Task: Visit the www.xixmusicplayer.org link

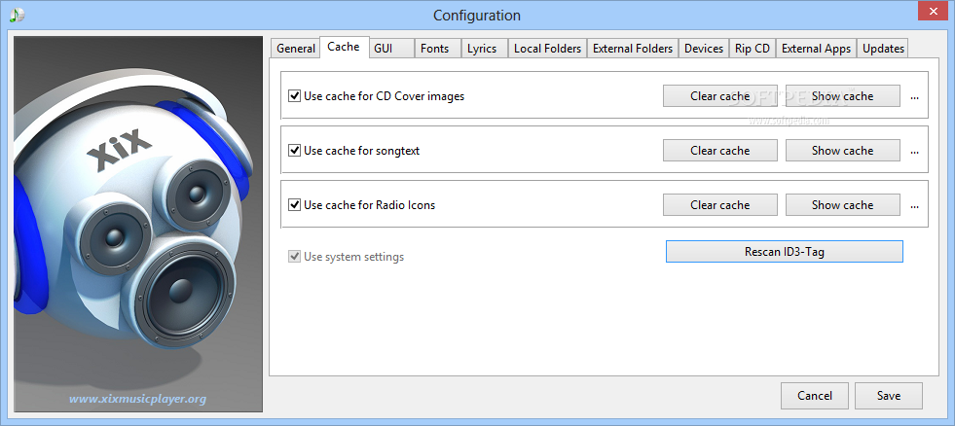Action: pyautogui.click(x=137, y=399)
